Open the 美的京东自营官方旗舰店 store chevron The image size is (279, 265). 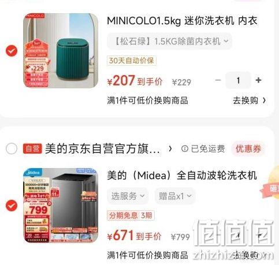pyautogui.click(x=170, y=148)
